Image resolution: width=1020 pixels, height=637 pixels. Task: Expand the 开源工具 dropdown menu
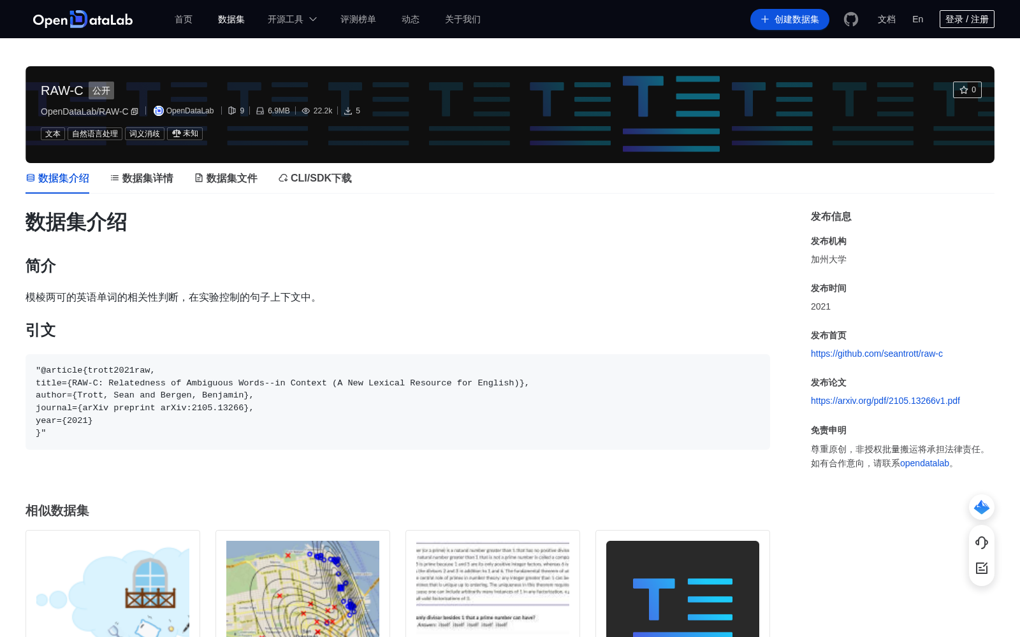[292, 19]
